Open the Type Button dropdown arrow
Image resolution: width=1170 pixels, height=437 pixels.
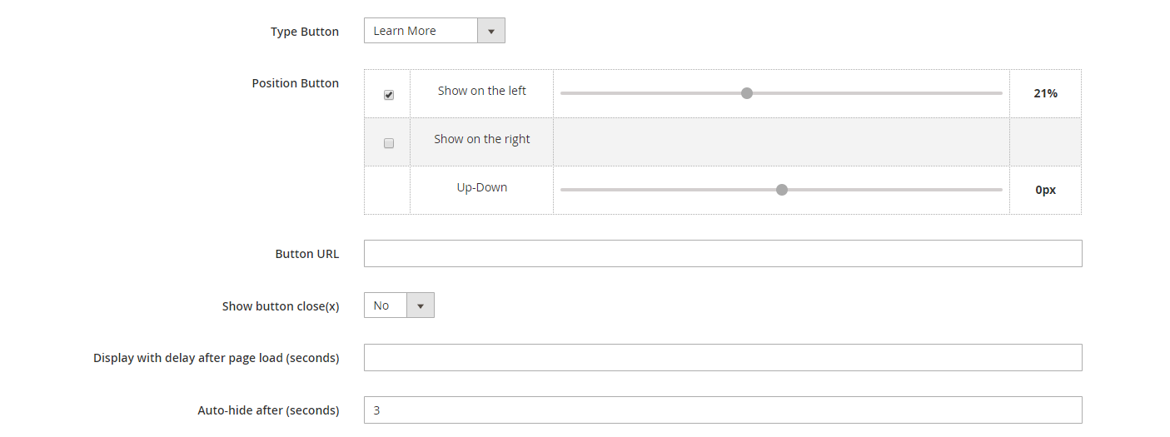tap(490, 31)
